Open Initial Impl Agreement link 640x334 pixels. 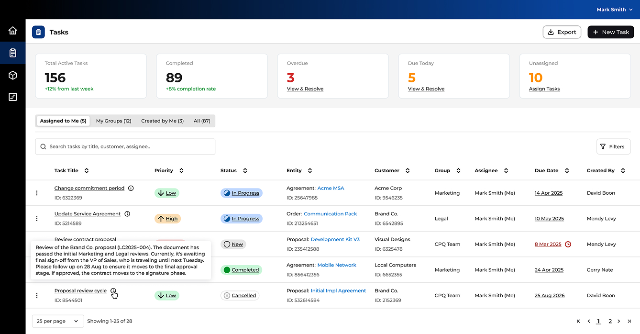[338, 291]
